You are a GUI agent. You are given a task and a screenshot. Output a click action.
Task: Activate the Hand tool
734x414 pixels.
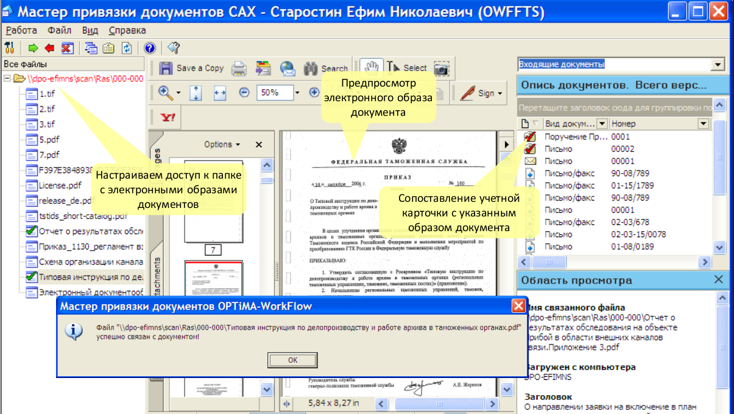click(371, 68)
